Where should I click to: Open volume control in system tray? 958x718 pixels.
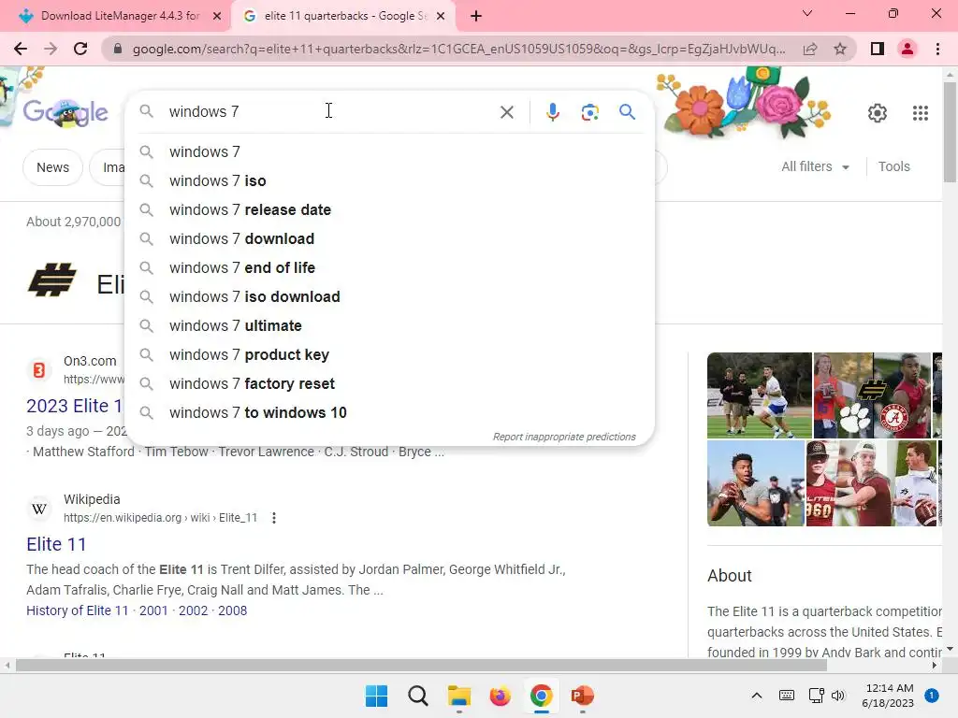point(838,696)
